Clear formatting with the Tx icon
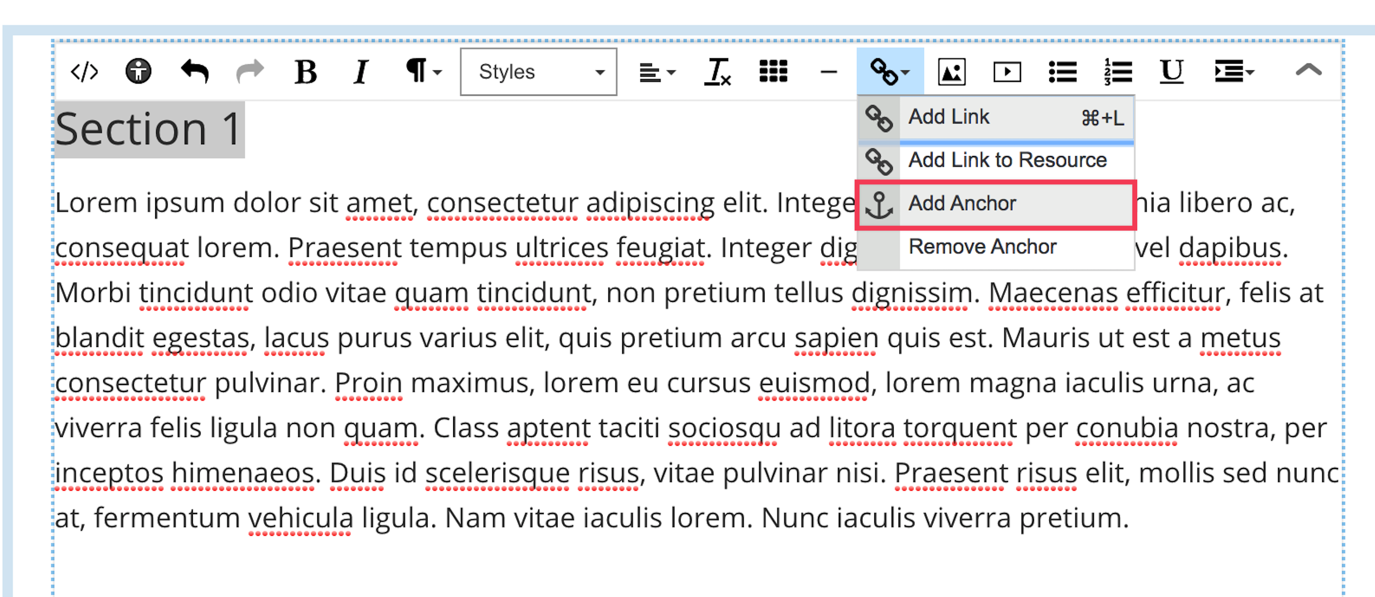The height and width of the screenshot is (597, 1375). click(717, 72)
